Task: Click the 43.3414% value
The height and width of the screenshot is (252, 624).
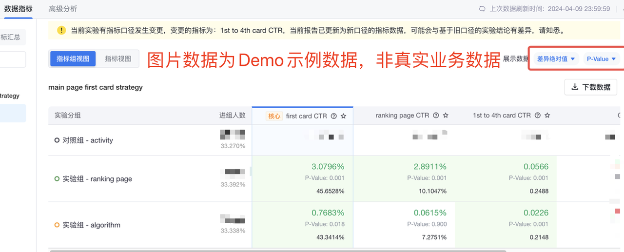Action: (331, 237)
